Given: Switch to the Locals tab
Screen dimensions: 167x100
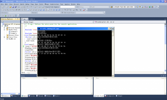Looking at the screenshot, I should point(32,96).
